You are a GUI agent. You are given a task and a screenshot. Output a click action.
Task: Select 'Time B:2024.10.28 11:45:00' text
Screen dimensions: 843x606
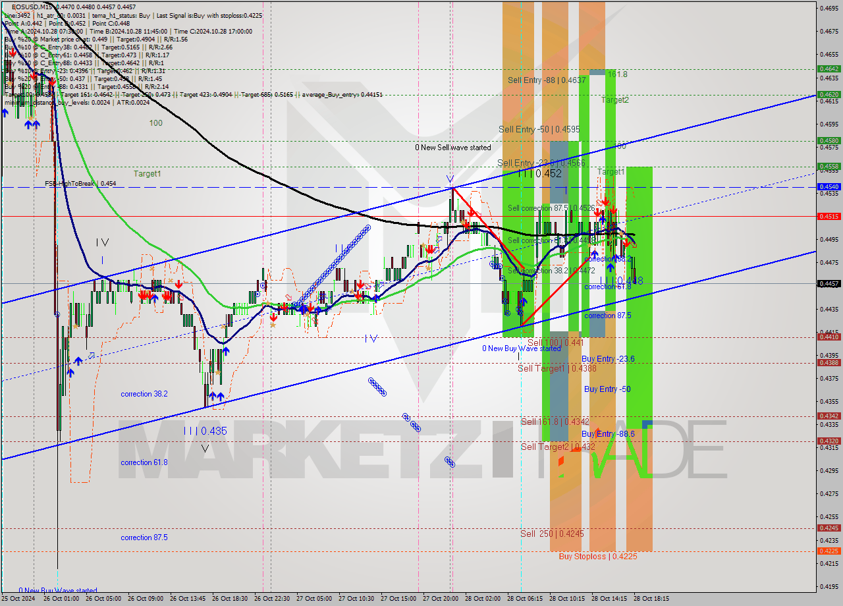[130, 31]
